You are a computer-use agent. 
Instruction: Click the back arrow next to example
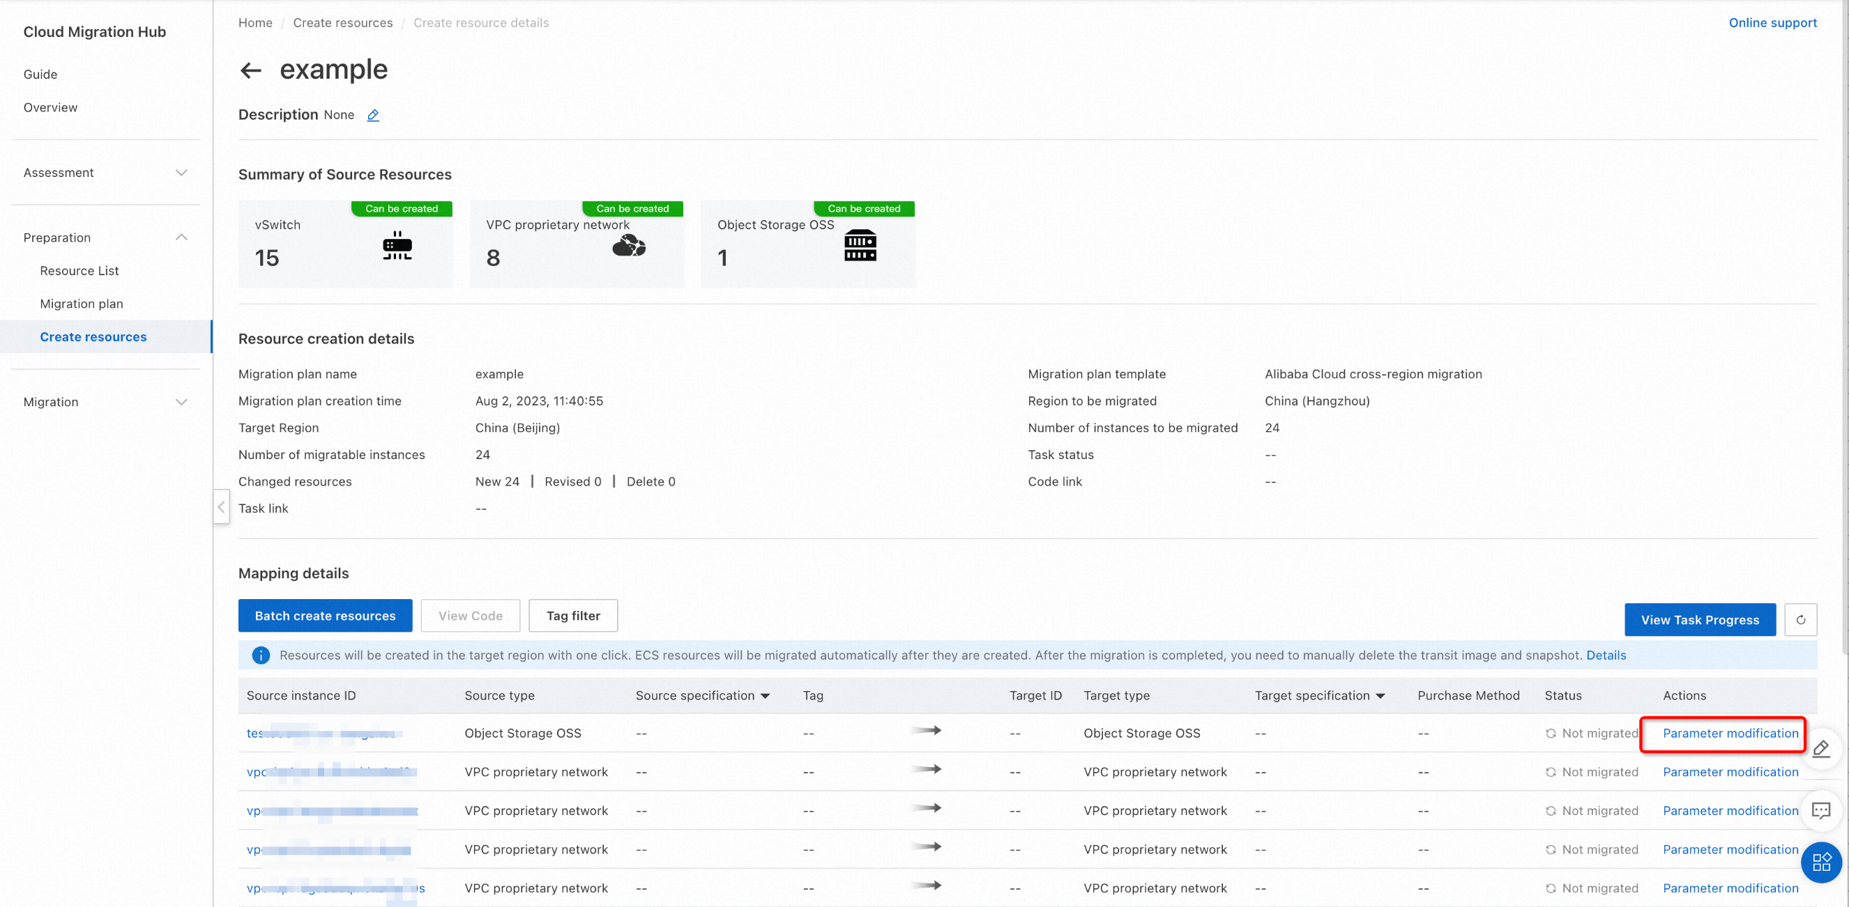[250, 70]
